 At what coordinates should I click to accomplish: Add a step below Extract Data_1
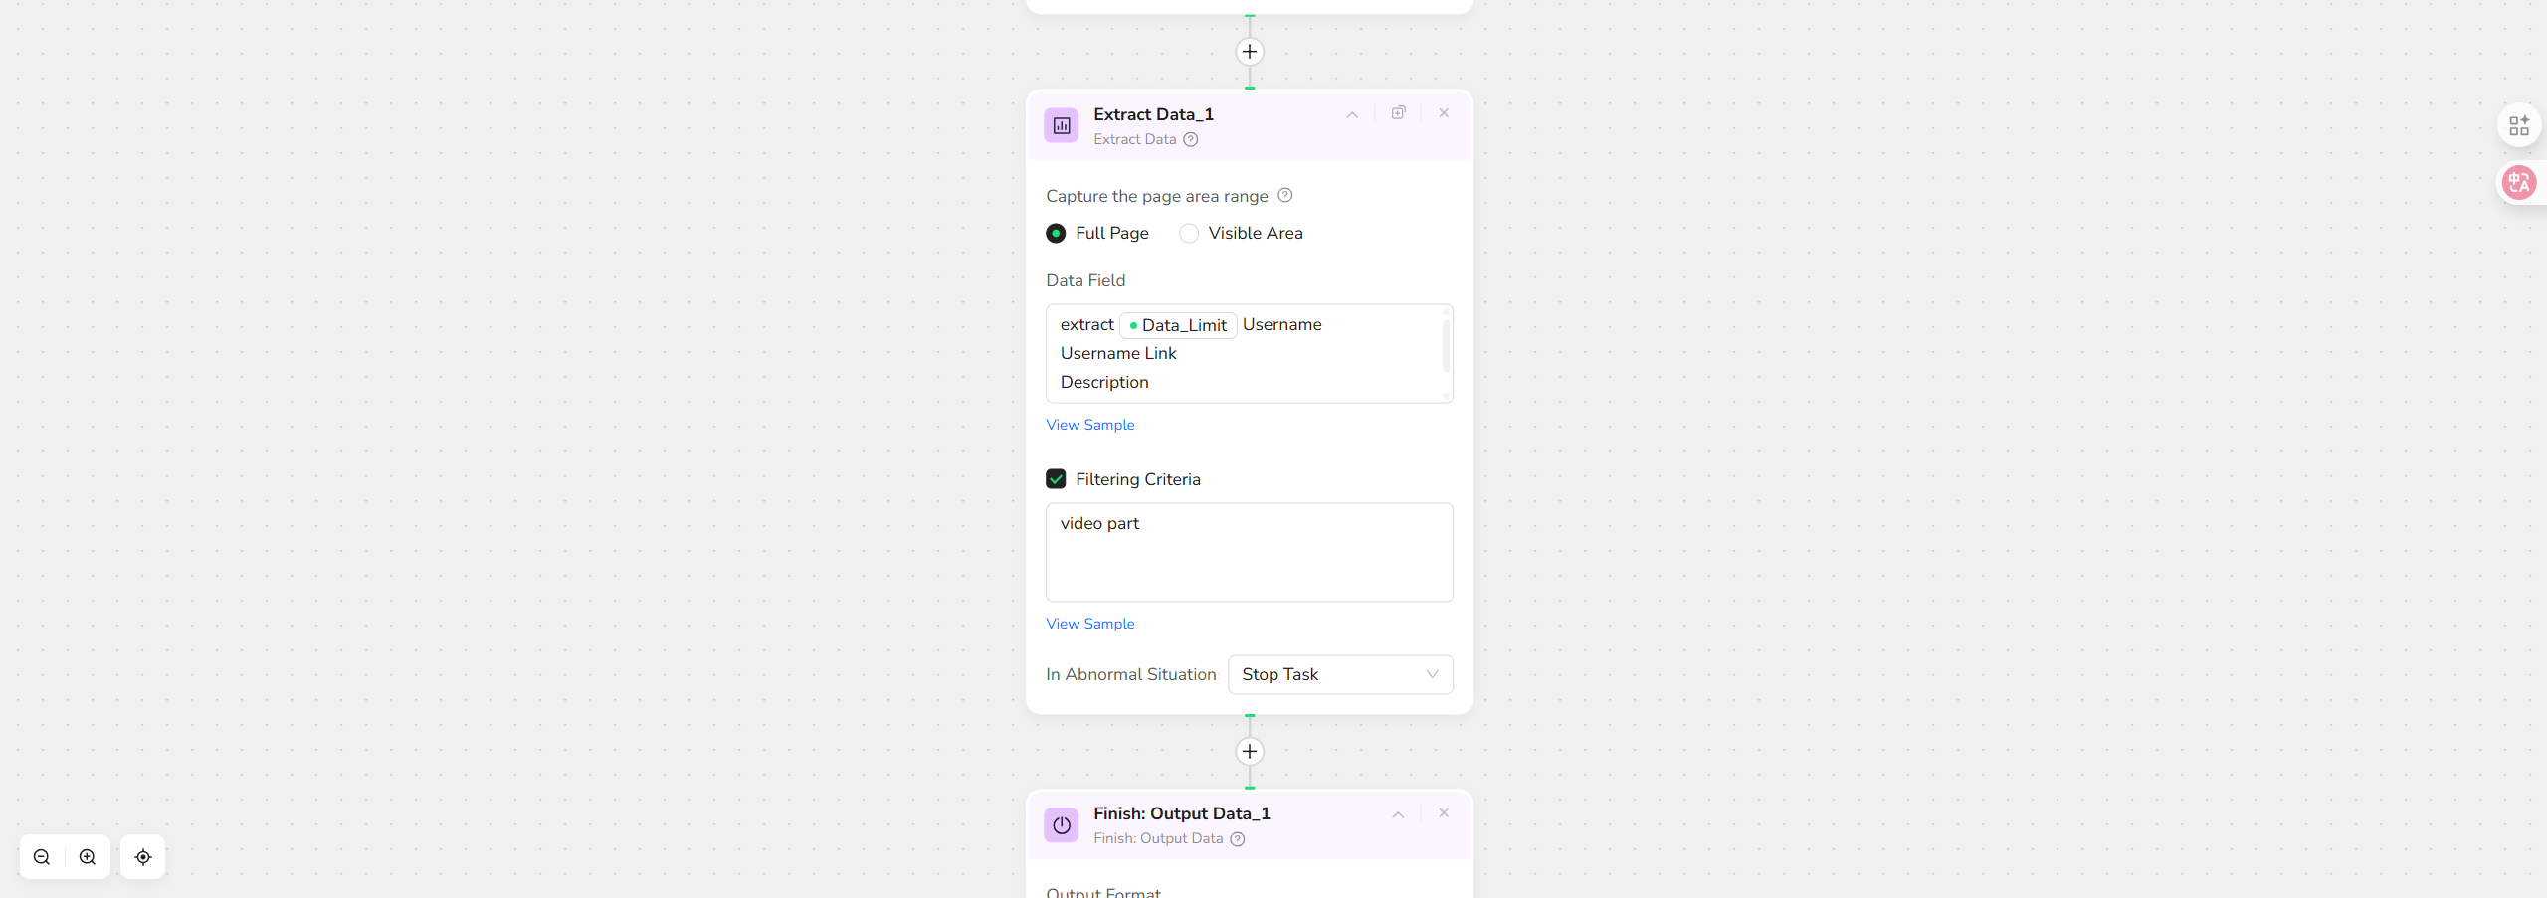[1250, 752]
